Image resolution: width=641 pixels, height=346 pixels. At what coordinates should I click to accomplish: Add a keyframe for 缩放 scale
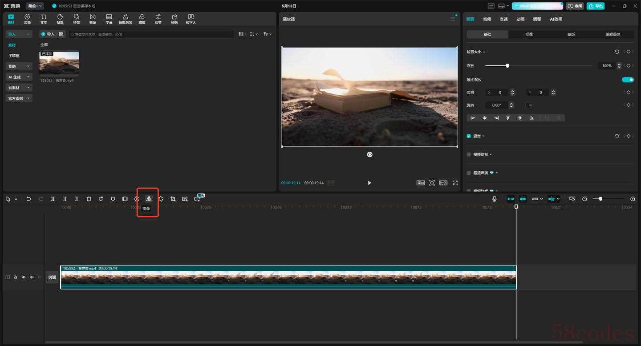pos(628,65)
